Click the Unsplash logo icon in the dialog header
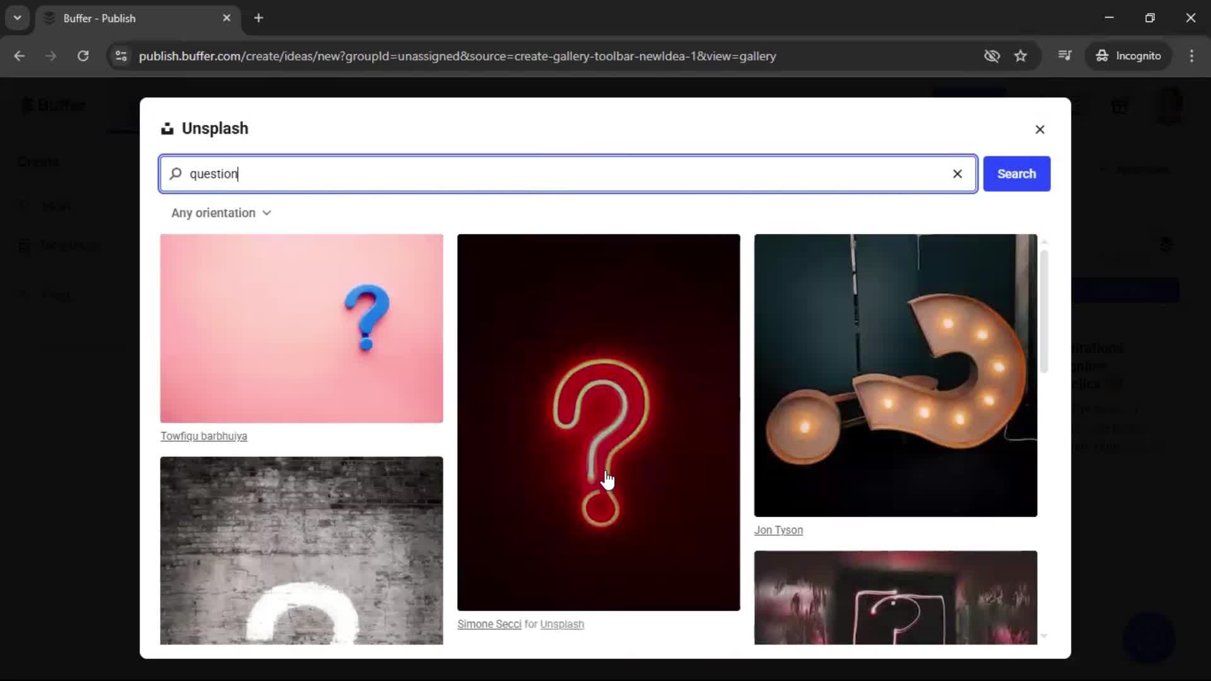The height and width of the screenshot is (681, 1211). click(x=168, y=128)
